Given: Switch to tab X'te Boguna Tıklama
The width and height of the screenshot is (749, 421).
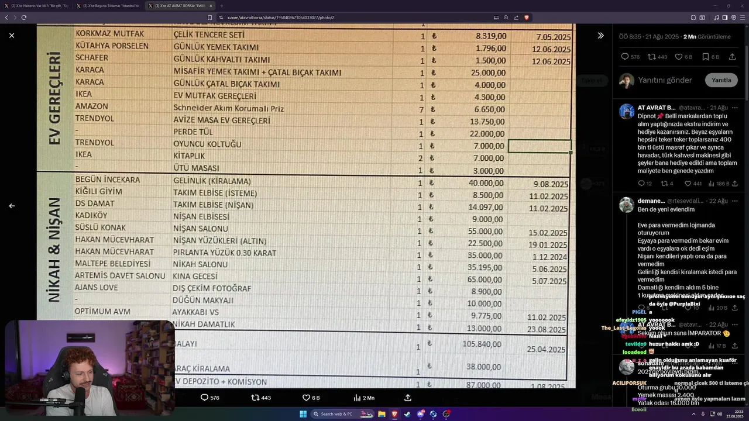Looking at the screenshot, I should (x=109, y=6).
